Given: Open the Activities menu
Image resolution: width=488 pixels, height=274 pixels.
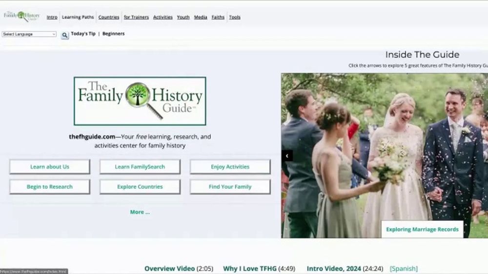Looking at the screenshot, I should click(163, 17).
